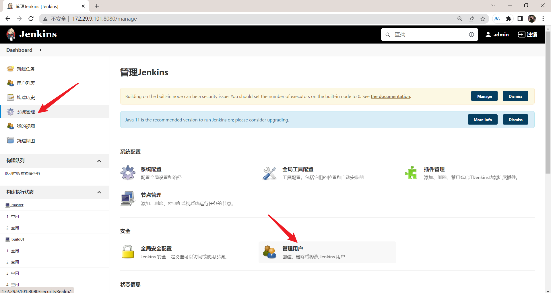Open 系统配置 gear icon
Image resolution: width=551 pixels, height=293 pixels.
128,173
